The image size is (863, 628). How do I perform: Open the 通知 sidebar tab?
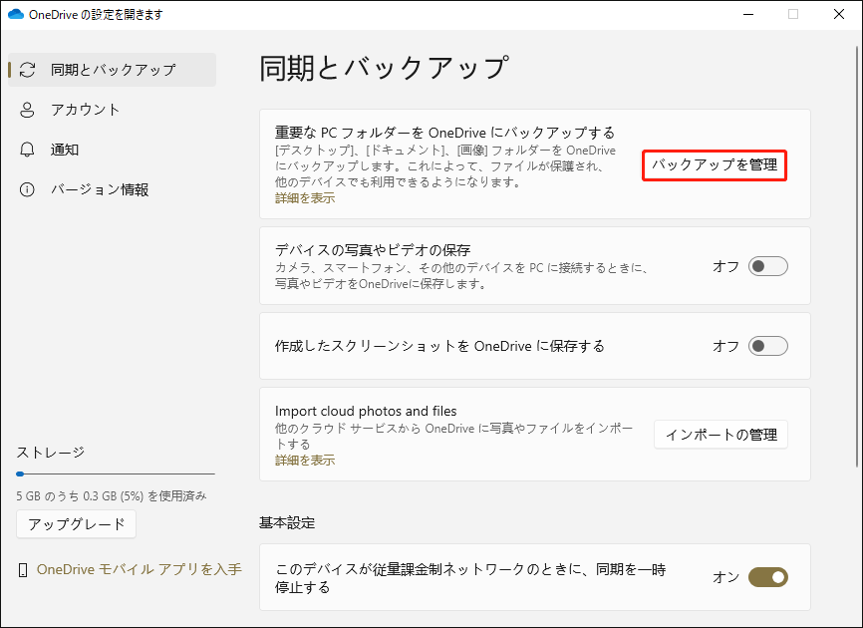pyautogui.click(x=113, y=150)
